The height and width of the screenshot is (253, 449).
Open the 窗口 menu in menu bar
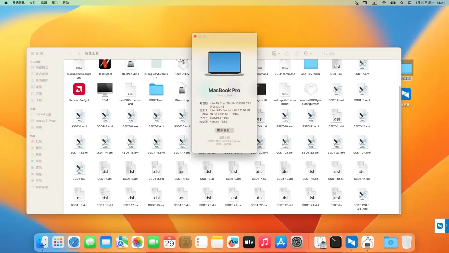pyautogui.click(x=55, y=3)
